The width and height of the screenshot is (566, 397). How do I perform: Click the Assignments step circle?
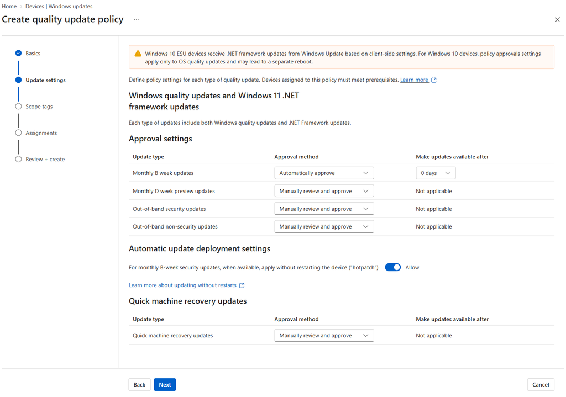18,133
